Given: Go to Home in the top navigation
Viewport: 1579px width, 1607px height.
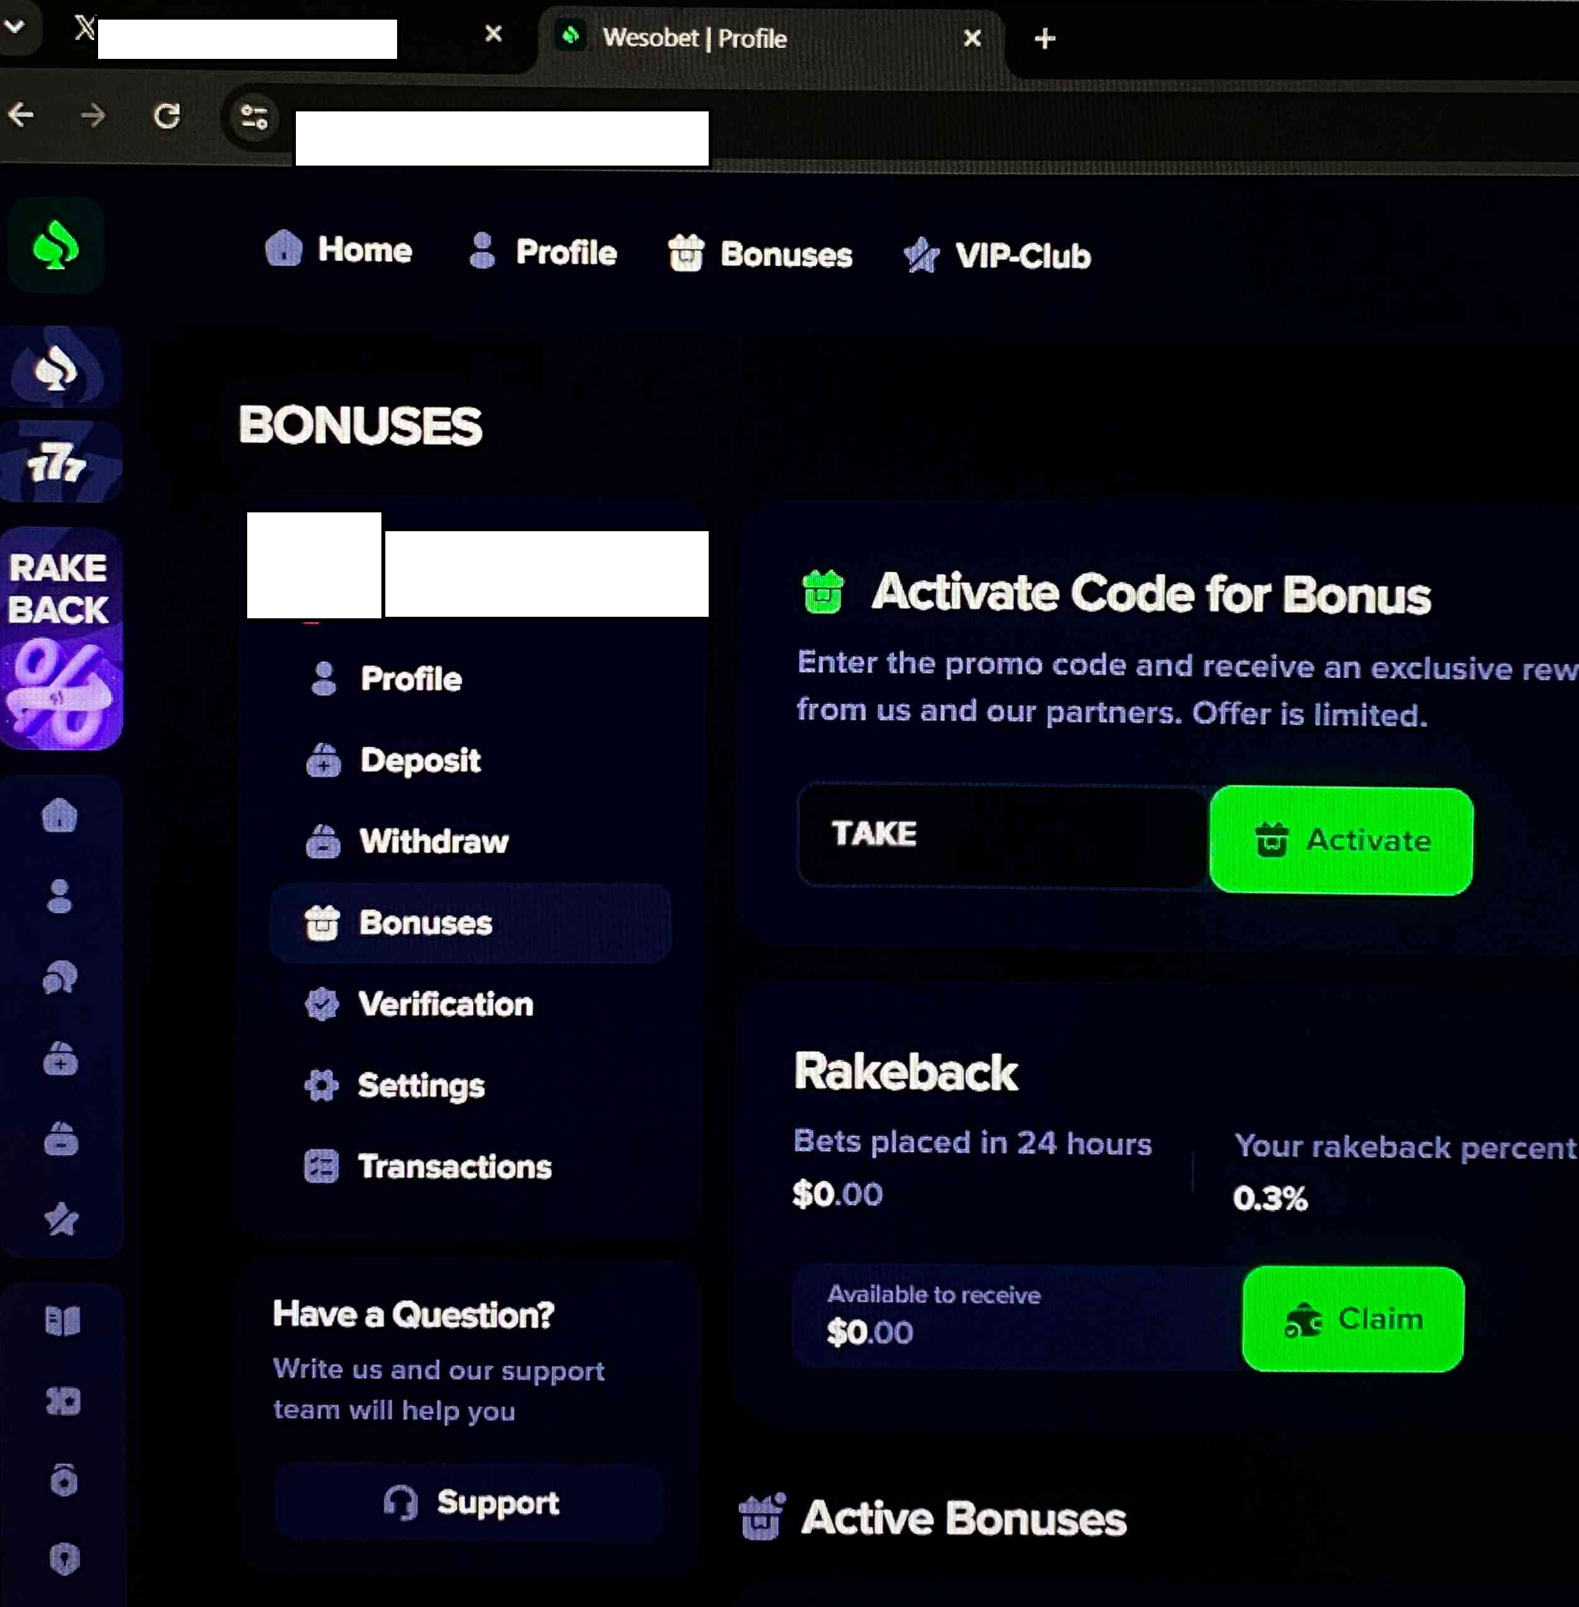Looking at the screenshot, I should [338, 249].
